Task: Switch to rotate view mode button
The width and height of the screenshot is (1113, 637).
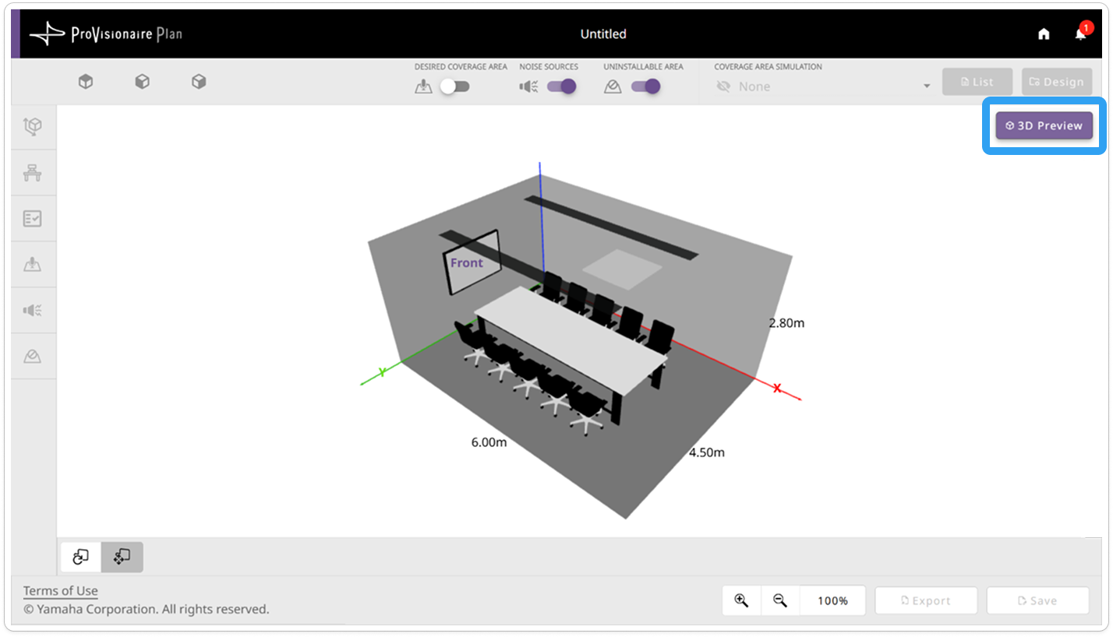Action: coord(81,557)
